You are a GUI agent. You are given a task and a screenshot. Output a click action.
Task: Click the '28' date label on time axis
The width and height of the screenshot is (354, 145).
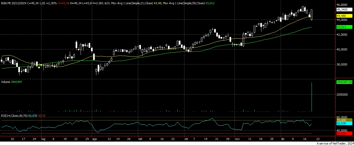(228, 139)
